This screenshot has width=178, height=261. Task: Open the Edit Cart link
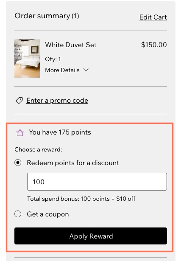pyautogui.click(x=153, y=17)
